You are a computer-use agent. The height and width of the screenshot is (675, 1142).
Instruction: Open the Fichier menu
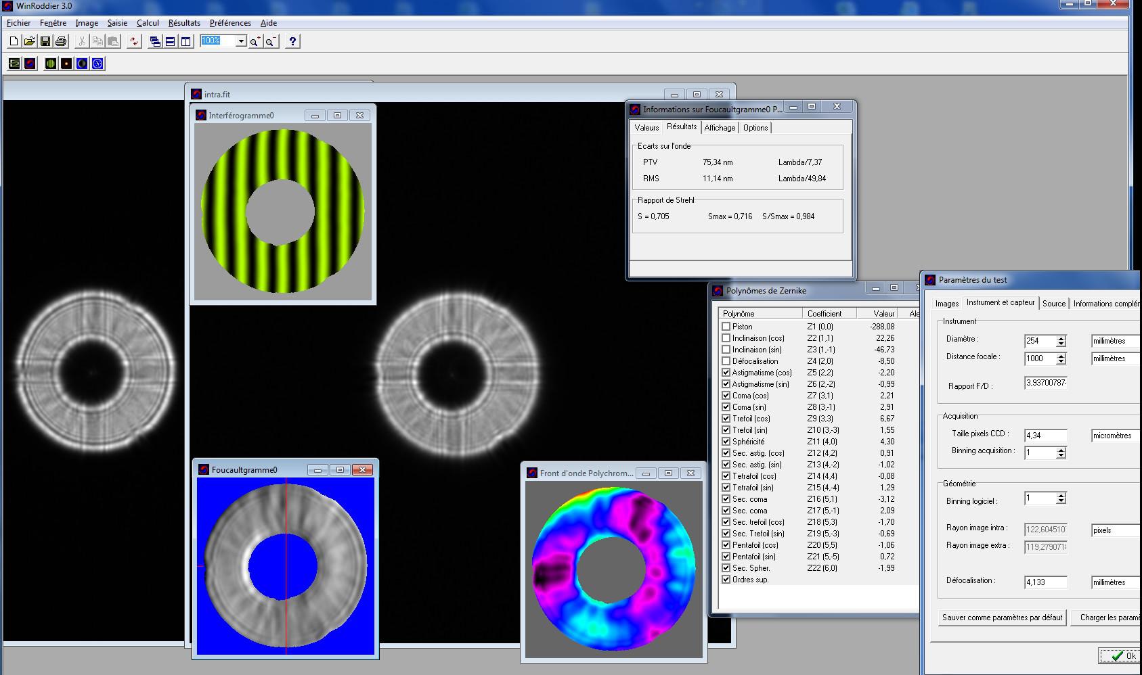[18, 23]
